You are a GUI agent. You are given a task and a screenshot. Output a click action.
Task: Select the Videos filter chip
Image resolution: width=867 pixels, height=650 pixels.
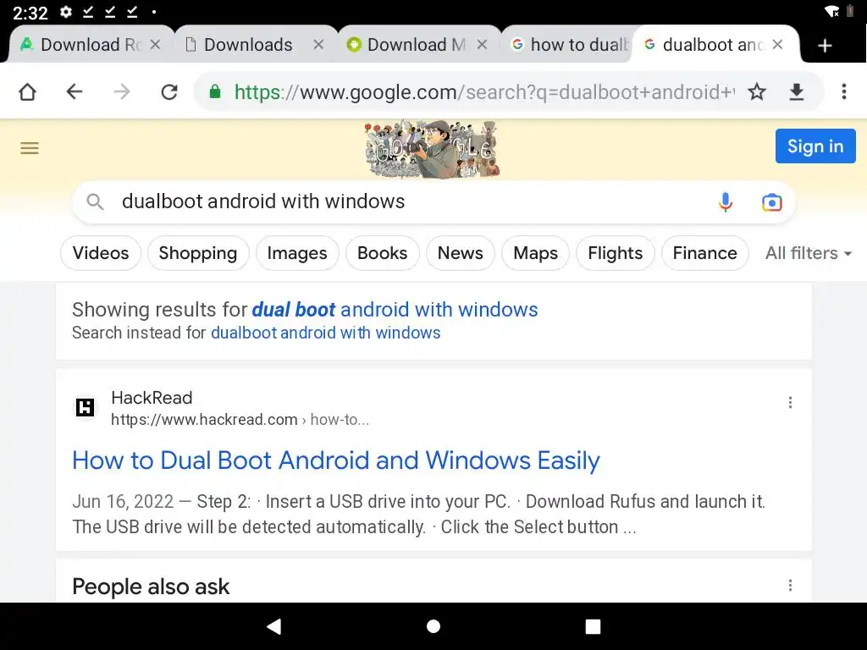click(101, 253)
